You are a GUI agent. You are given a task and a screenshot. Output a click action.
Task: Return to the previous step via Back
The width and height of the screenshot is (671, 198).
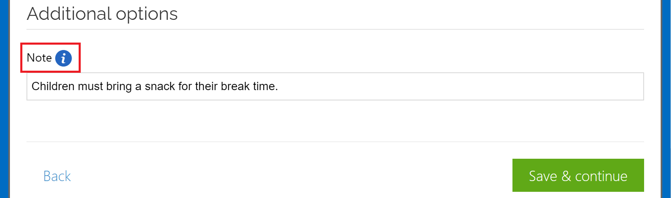pos(57,176)
